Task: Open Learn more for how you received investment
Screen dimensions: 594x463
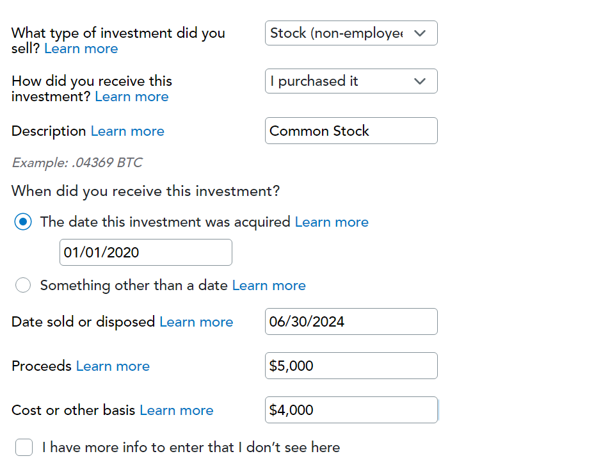Action: (x=131, y=97)
